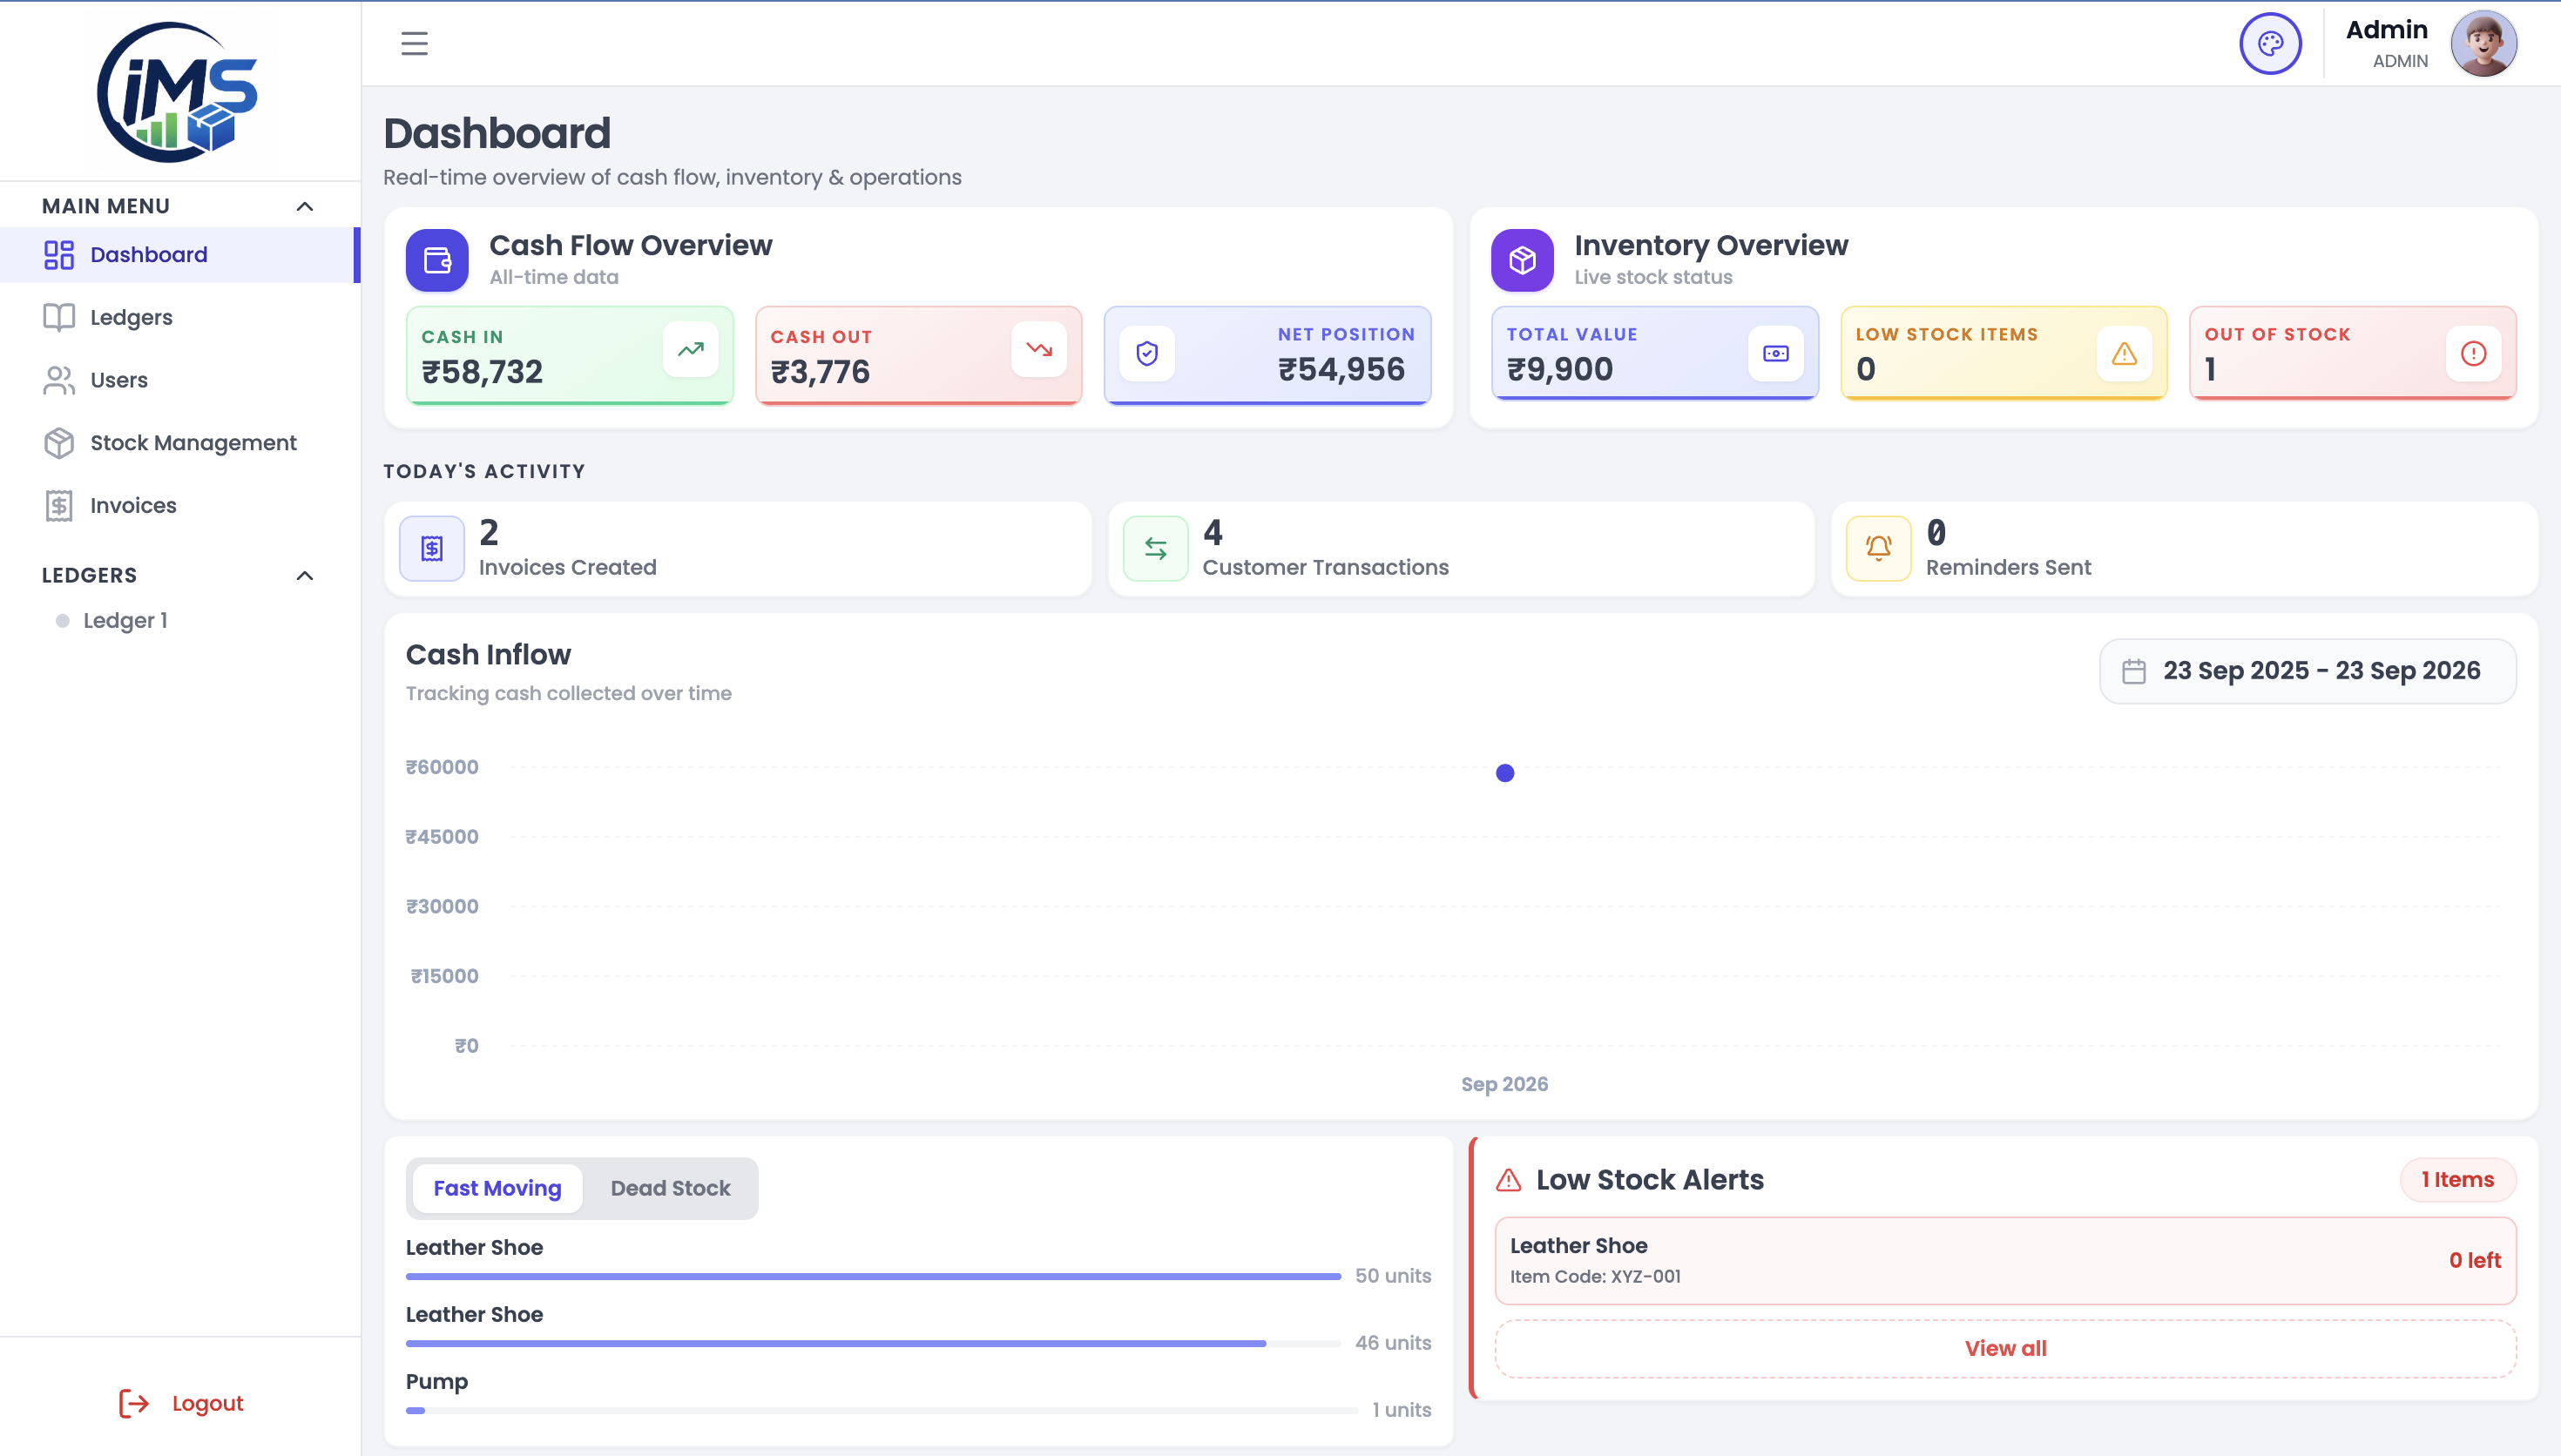Click the Invoices Created receipt icon
Viewport: 2561px width, 1456px height.
[x=432, y=548]
